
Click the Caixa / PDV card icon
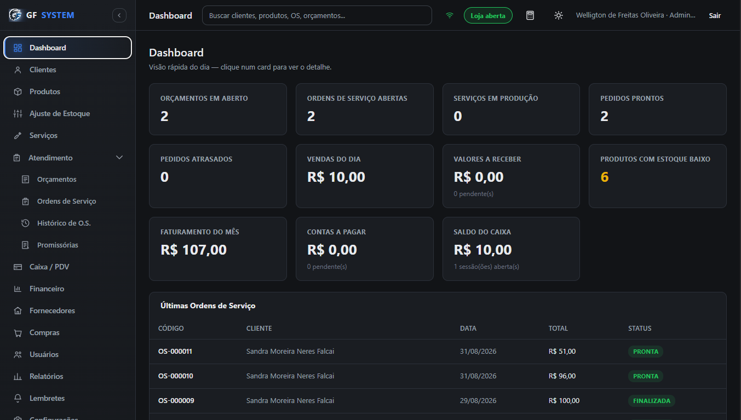(18, 267)
